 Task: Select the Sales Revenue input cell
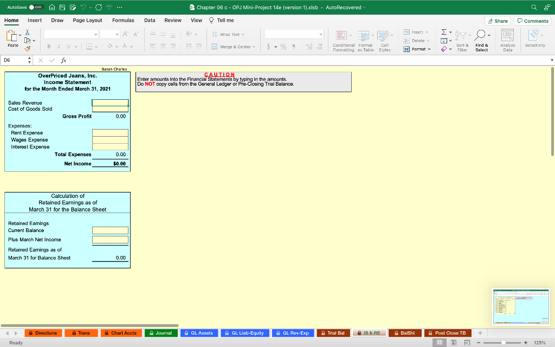coord(110,102)
